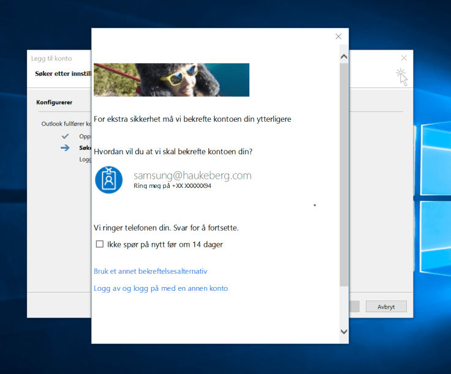Click 'Legg til konto' window title
The image size is (451, 374).
coord(51,58)
